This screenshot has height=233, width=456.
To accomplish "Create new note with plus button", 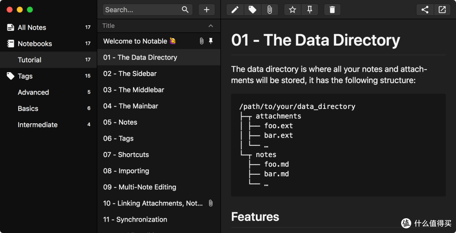I will 206,10.
